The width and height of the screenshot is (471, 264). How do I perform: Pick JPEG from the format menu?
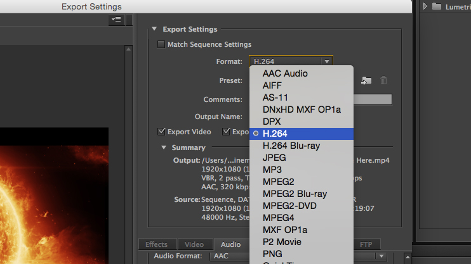pyautogui.click(x=302, y=158)
